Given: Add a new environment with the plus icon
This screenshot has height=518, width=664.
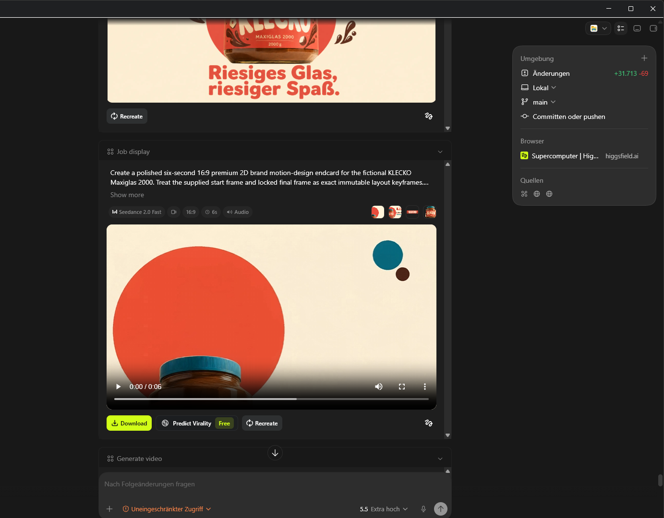Looking at the screenshot, I should point(644,58).
